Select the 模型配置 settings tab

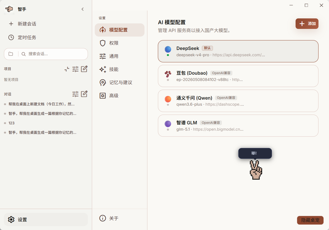(119, 30)
